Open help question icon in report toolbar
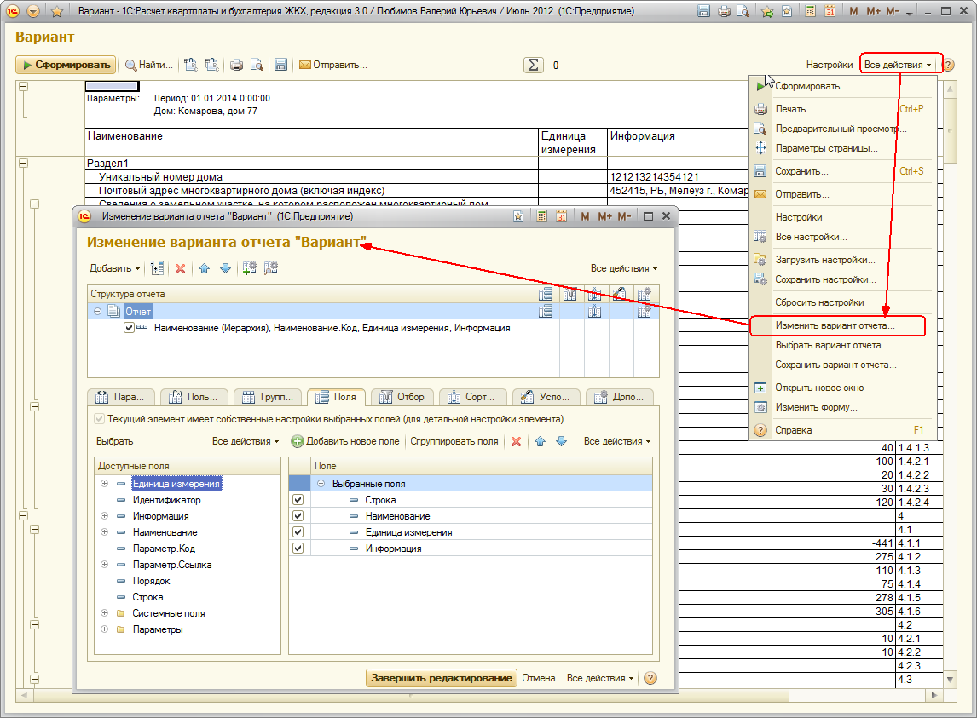The image size is (977, 718). [x=948, y=65]
